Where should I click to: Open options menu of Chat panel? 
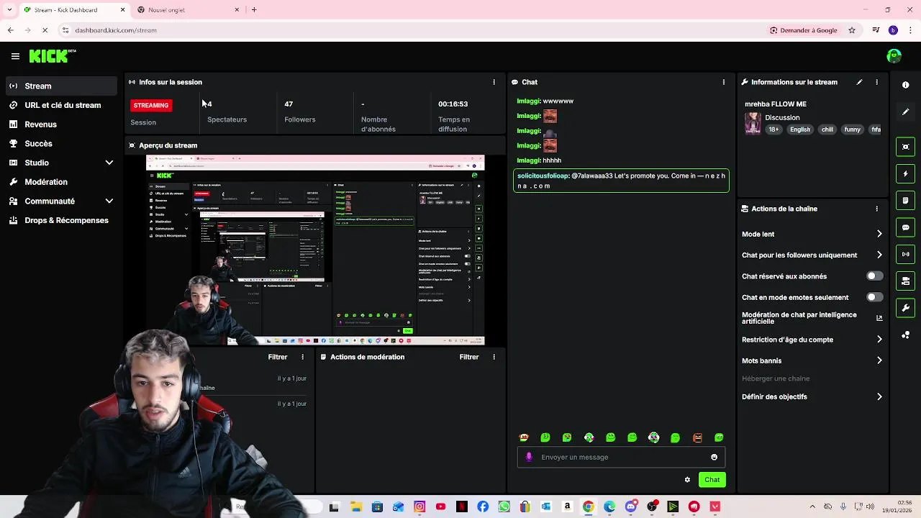tap(723, 82)
